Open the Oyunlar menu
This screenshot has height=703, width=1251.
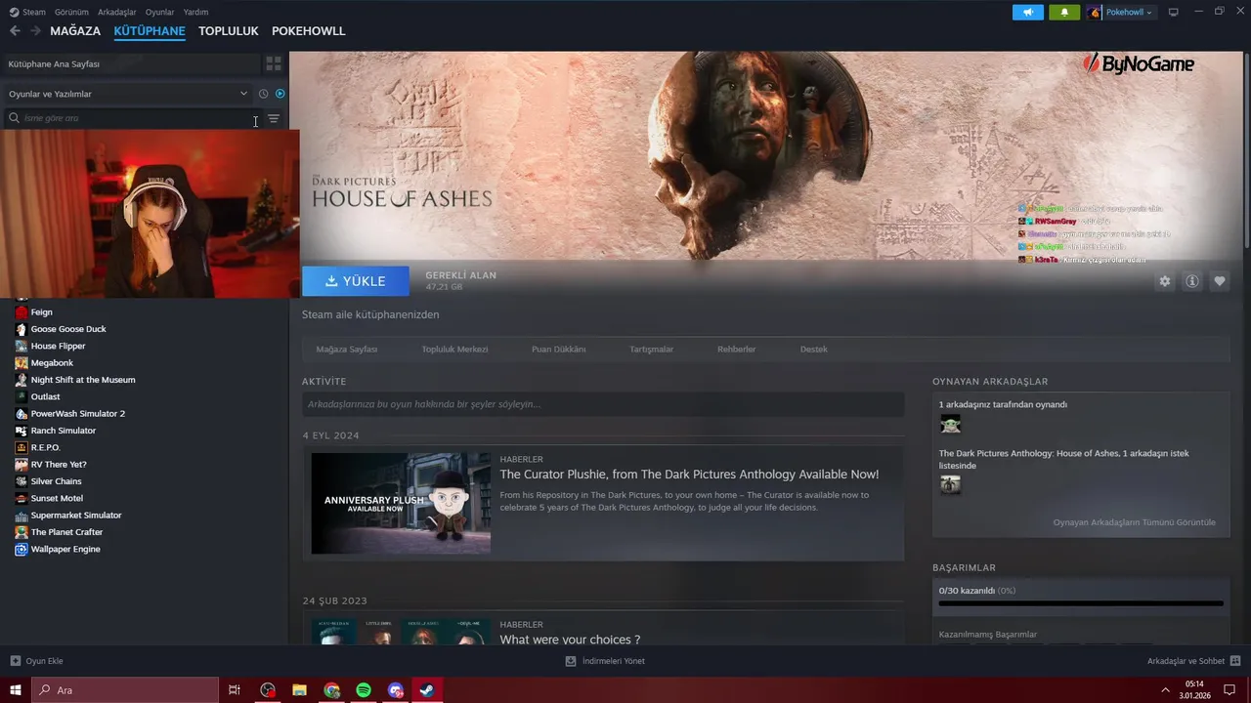[x=159, y=12]
